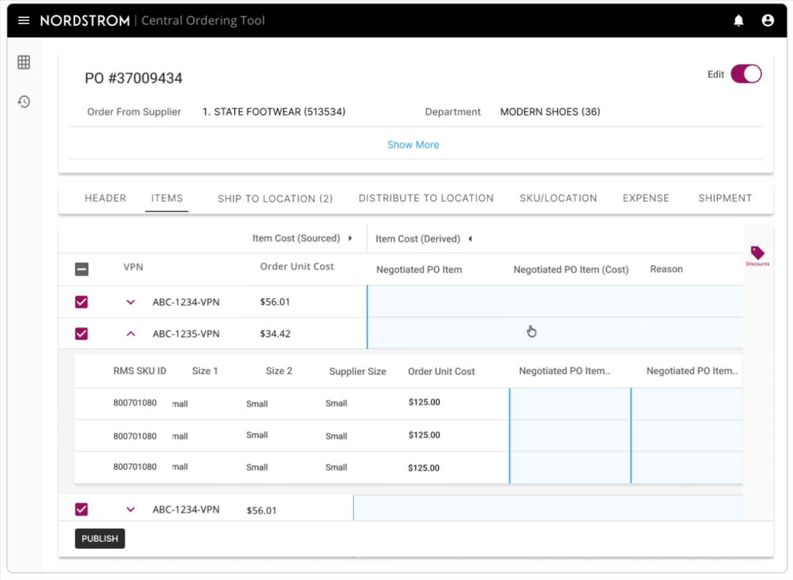Image resolution: width=793 pixels, height=580 pixels.
Task: Click the 1. STATE FOOTWEAR (513534) supplier
Action: click(274, 111)
